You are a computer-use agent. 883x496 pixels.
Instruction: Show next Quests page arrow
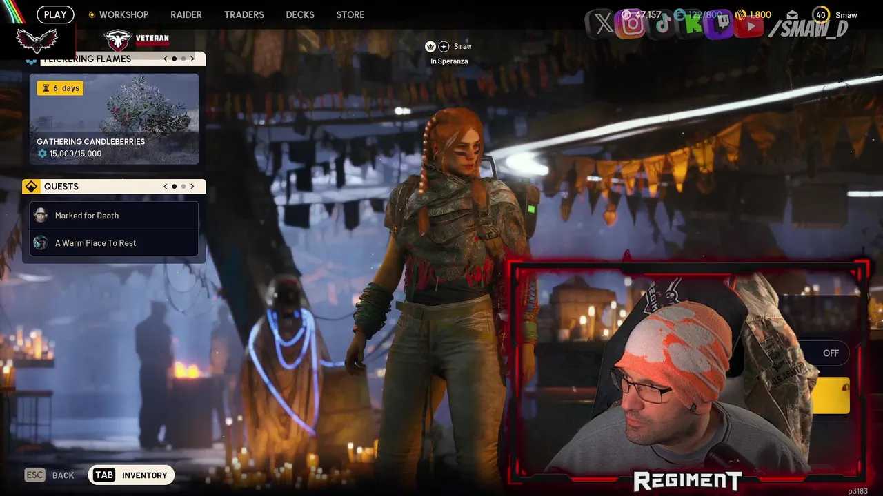192,187
